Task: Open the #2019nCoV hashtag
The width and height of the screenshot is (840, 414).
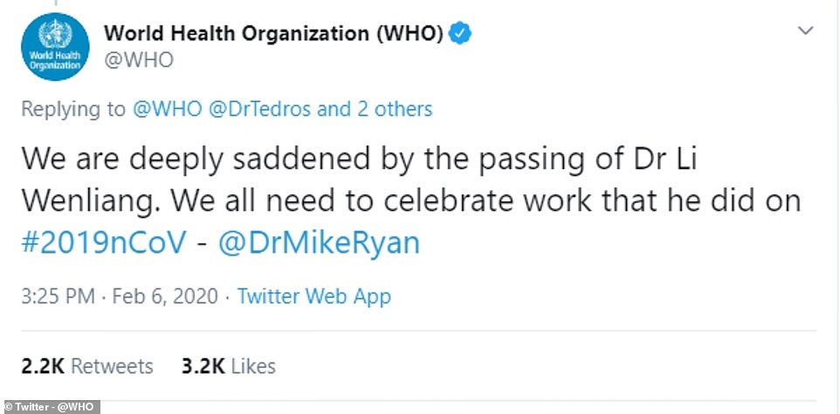Action: click(101, 242)
